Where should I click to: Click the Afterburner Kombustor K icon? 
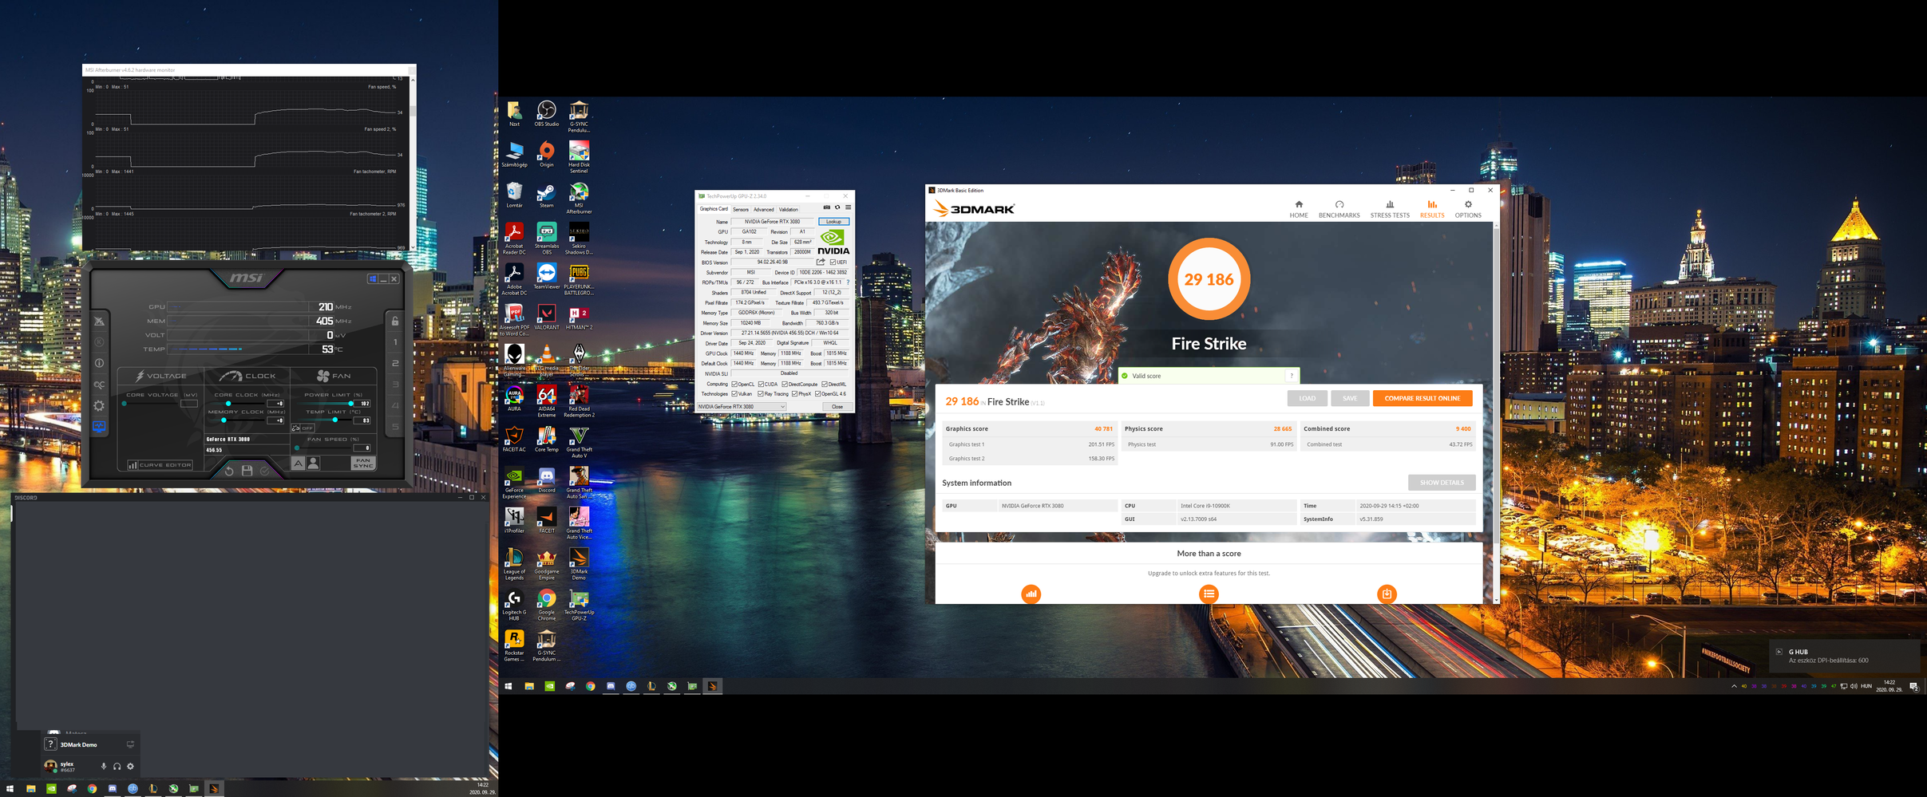click(99, 342)
